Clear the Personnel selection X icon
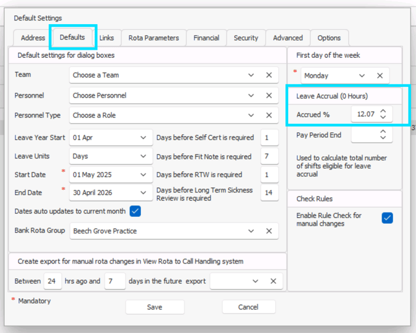This screenshot has width=416, height=333. pyautogui.click(x=269, y=96)
